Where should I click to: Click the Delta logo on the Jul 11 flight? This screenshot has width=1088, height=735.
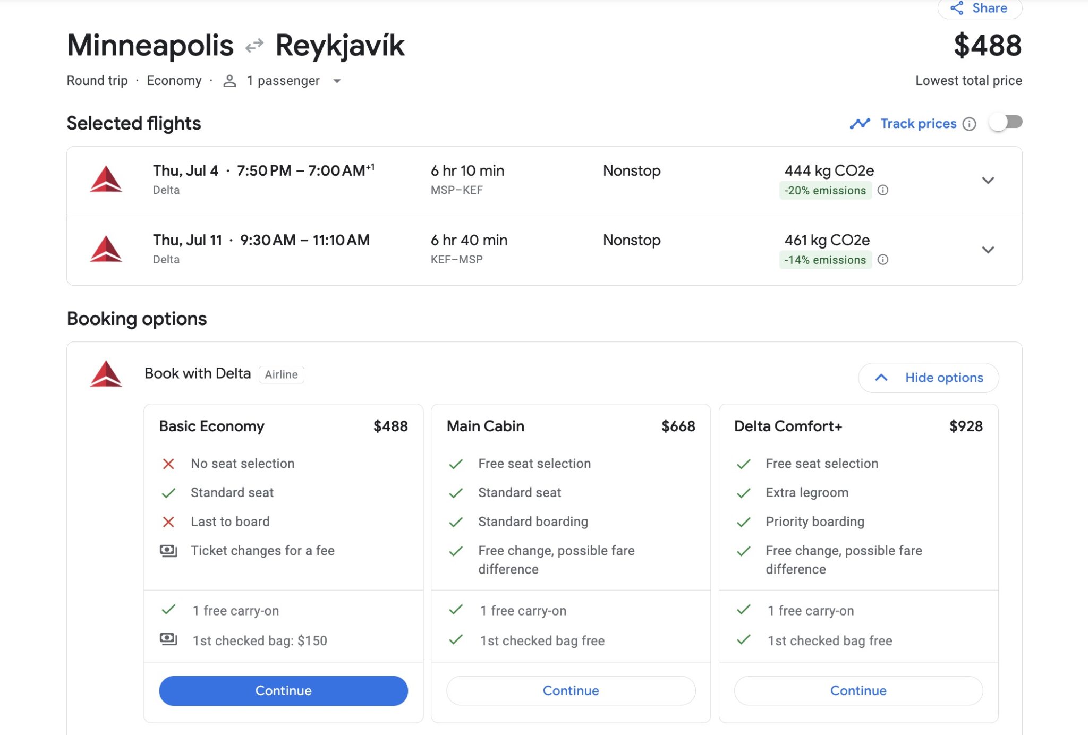click(106, 249)
